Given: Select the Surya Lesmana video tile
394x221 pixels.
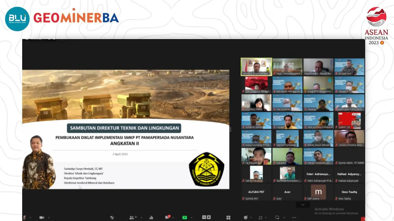Looking at the screenshot, I should [x=256, y=138].
